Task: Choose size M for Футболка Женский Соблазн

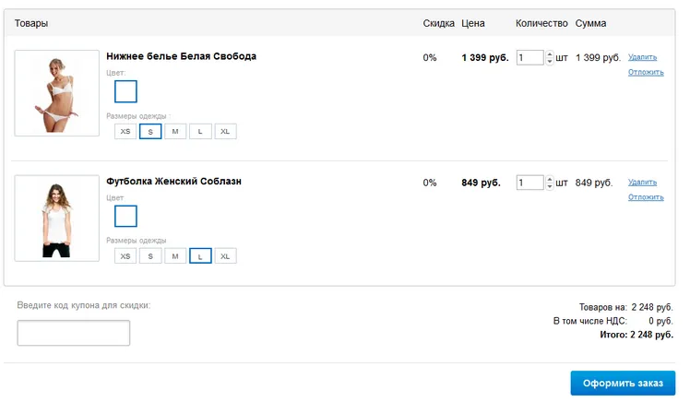Action: [175, 256]
